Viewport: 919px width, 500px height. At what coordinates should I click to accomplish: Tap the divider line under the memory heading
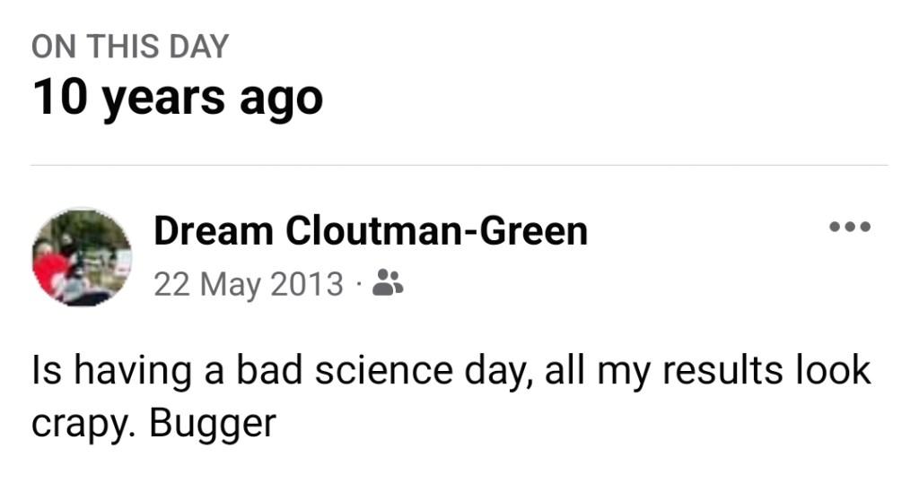click(459, 166)
